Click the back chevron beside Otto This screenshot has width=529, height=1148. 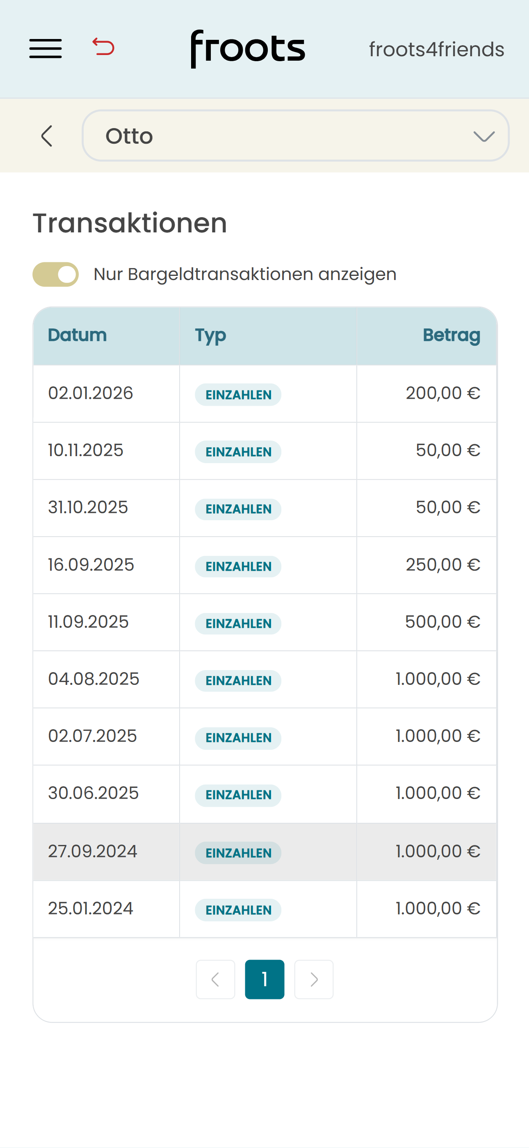click(47, 136)
